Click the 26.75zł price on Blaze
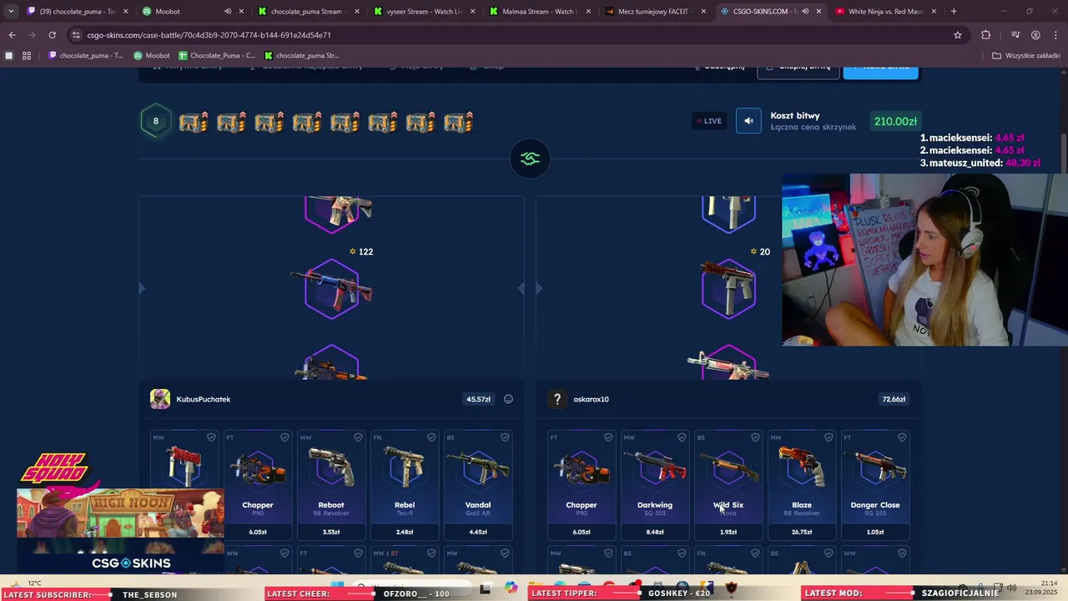 coord(802,532)
